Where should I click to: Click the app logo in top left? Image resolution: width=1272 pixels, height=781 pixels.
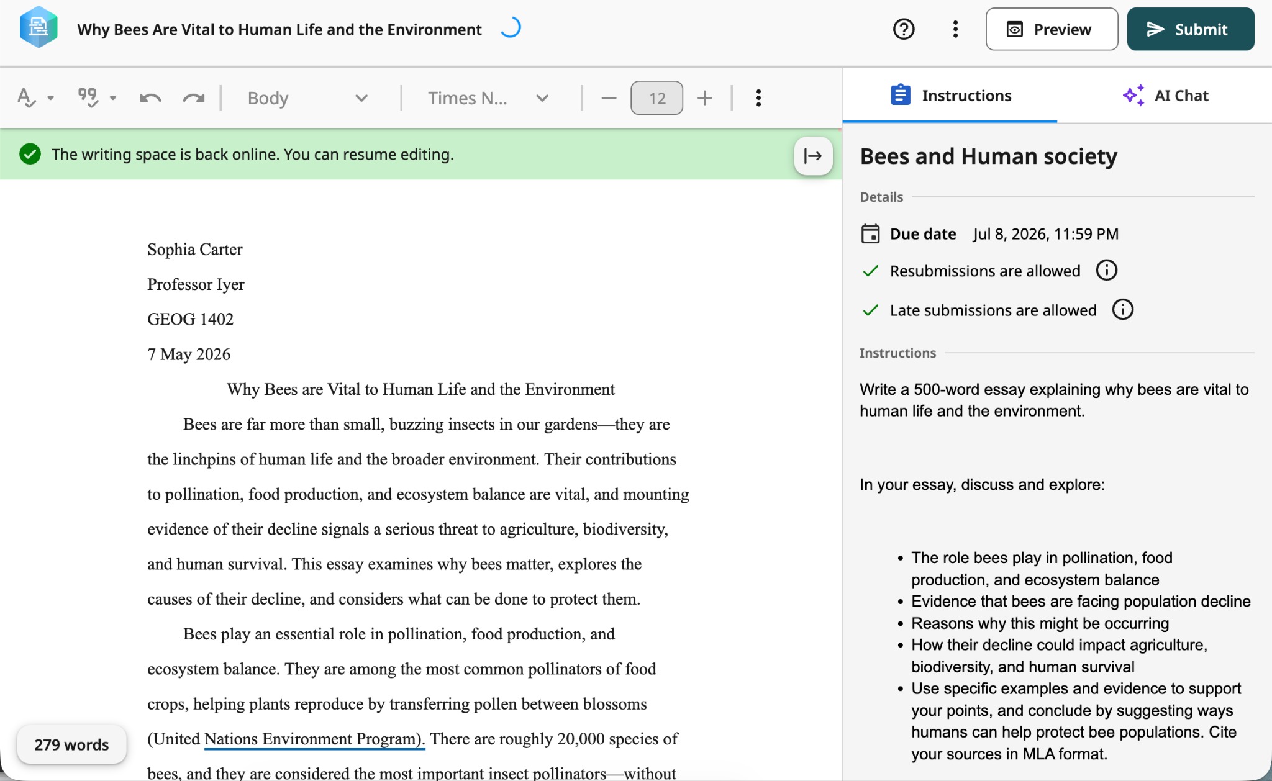click(39, 27)
